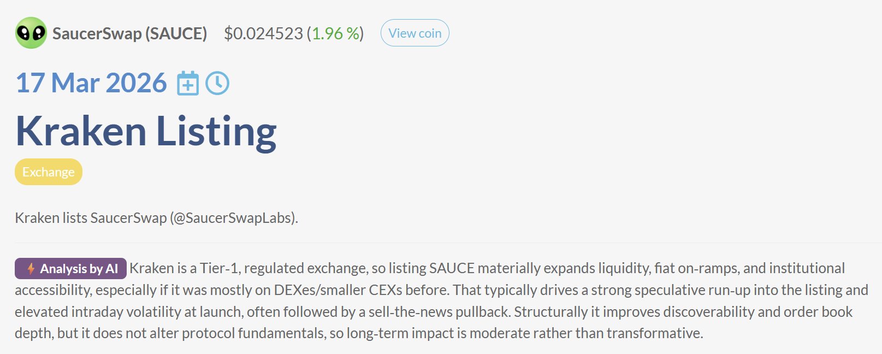Viewport: 882px width, 354px height.
Task: Click the 17 Mar 2026 event date
Action: 91,83
